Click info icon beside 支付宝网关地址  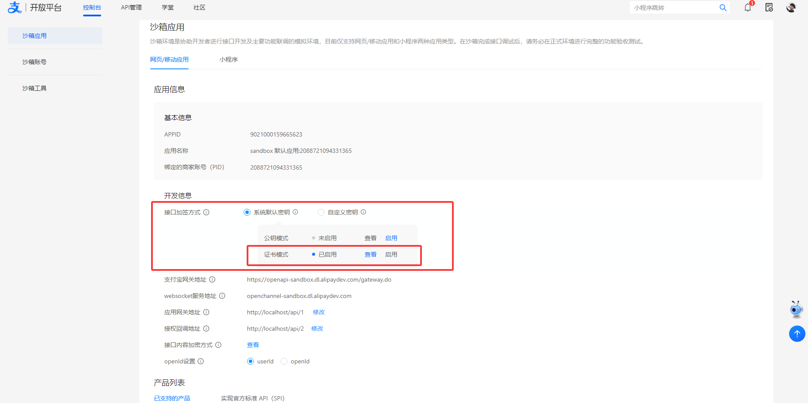pos(212,279)
